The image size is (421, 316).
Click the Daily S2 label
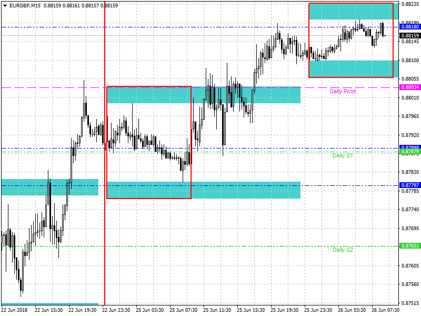click(343, 250)
